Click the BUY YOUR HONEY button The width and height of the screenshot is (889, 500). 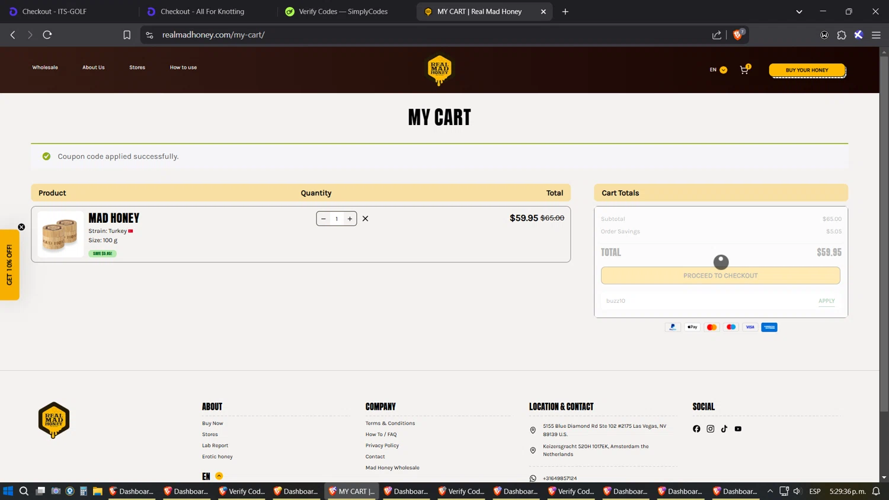point(807,70)
